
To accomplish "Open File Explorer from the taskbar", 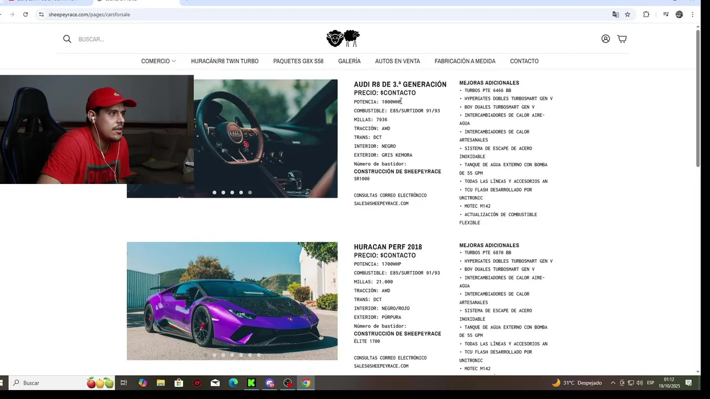I will [160, 383].
